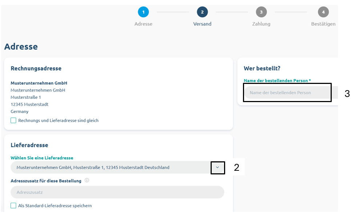Click the 'Wählen Sie eine Lieferadresse' label

(42, 158)
